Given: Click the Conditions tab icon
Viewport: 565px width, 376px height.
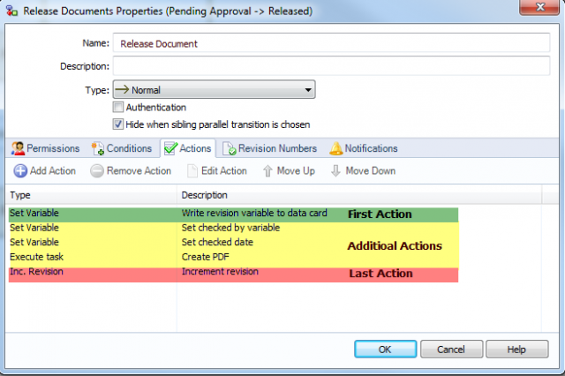Looking at the screenshot, I should (x=98, y=148).
